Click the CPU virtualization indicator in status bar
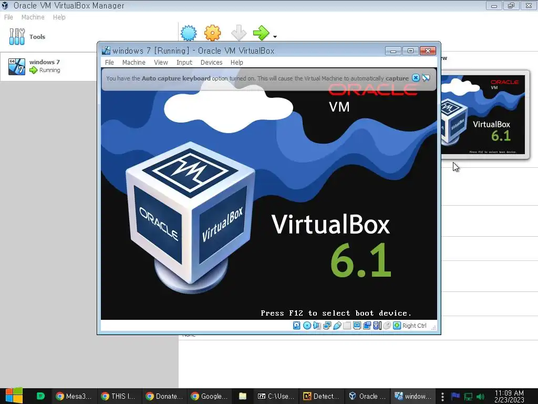This screenshot has height=404, width=538. [x=377, y=325]
